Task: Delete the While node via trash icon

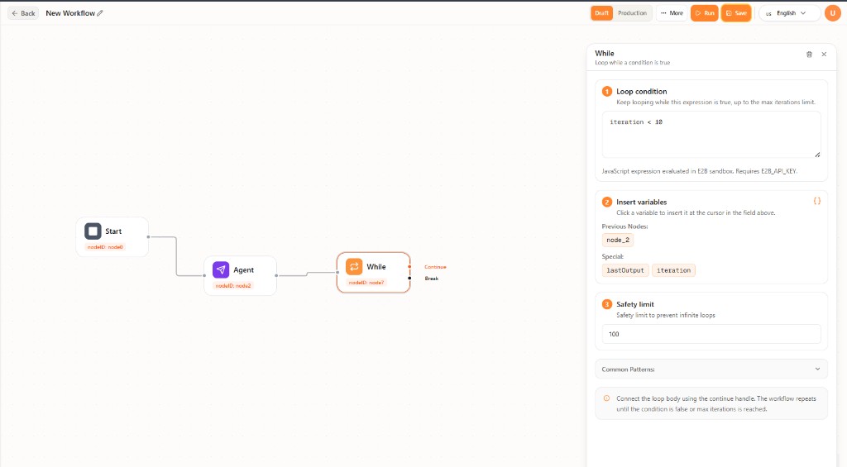Action: [809, 54]
